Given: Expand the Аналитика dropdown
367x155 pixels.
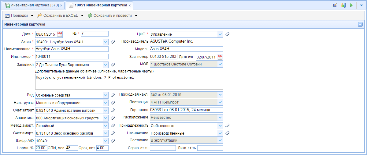Looking at the screenshot, I should [x=106, y=118].
